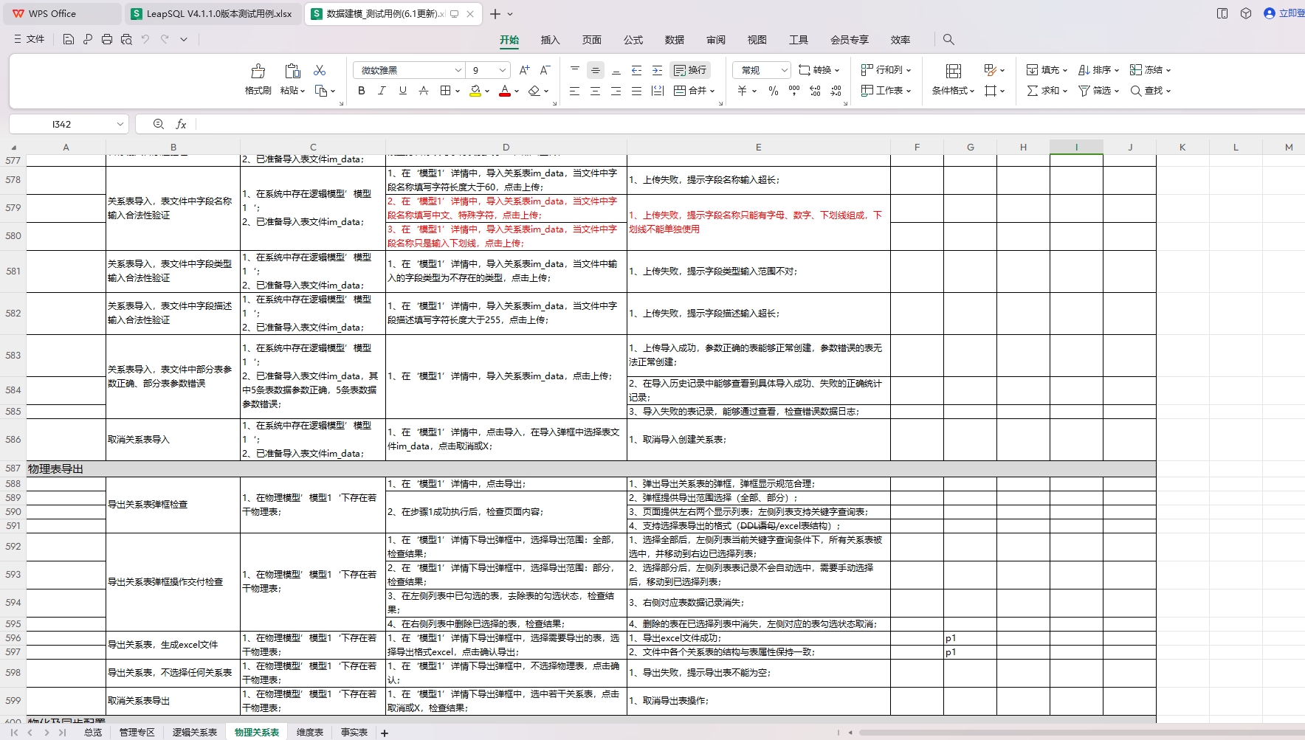Open Conditional Formatting (条件格式) dropdown
The height and width of the screenshot is (740, 1305).
[x=953, y=91]
